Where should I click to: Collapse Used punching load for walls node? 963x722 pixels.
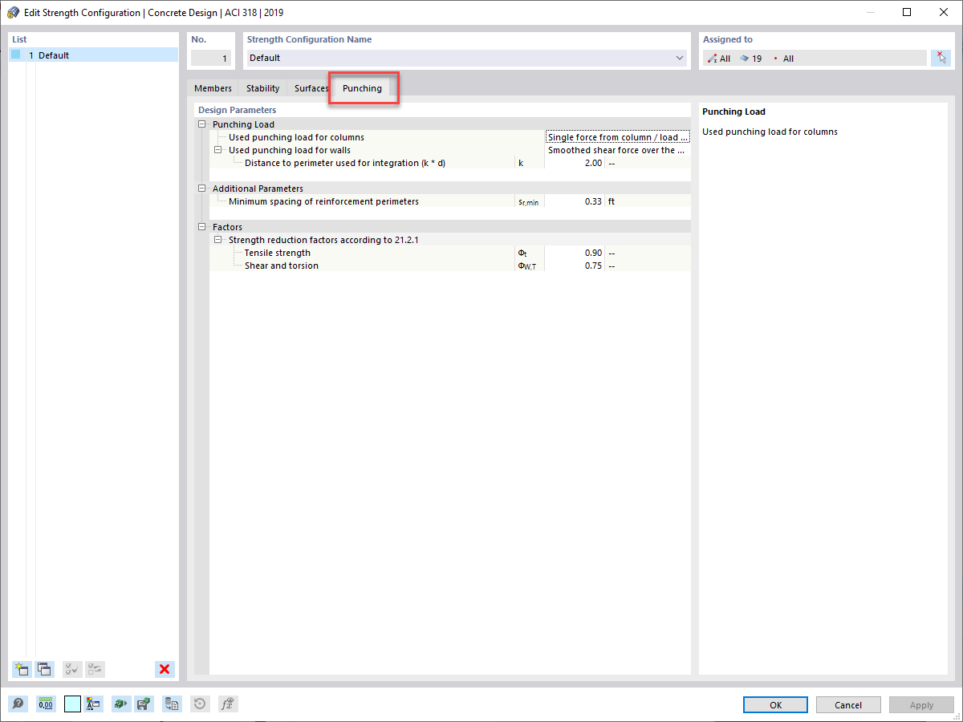pyautogui.click(x=217, y=150)
